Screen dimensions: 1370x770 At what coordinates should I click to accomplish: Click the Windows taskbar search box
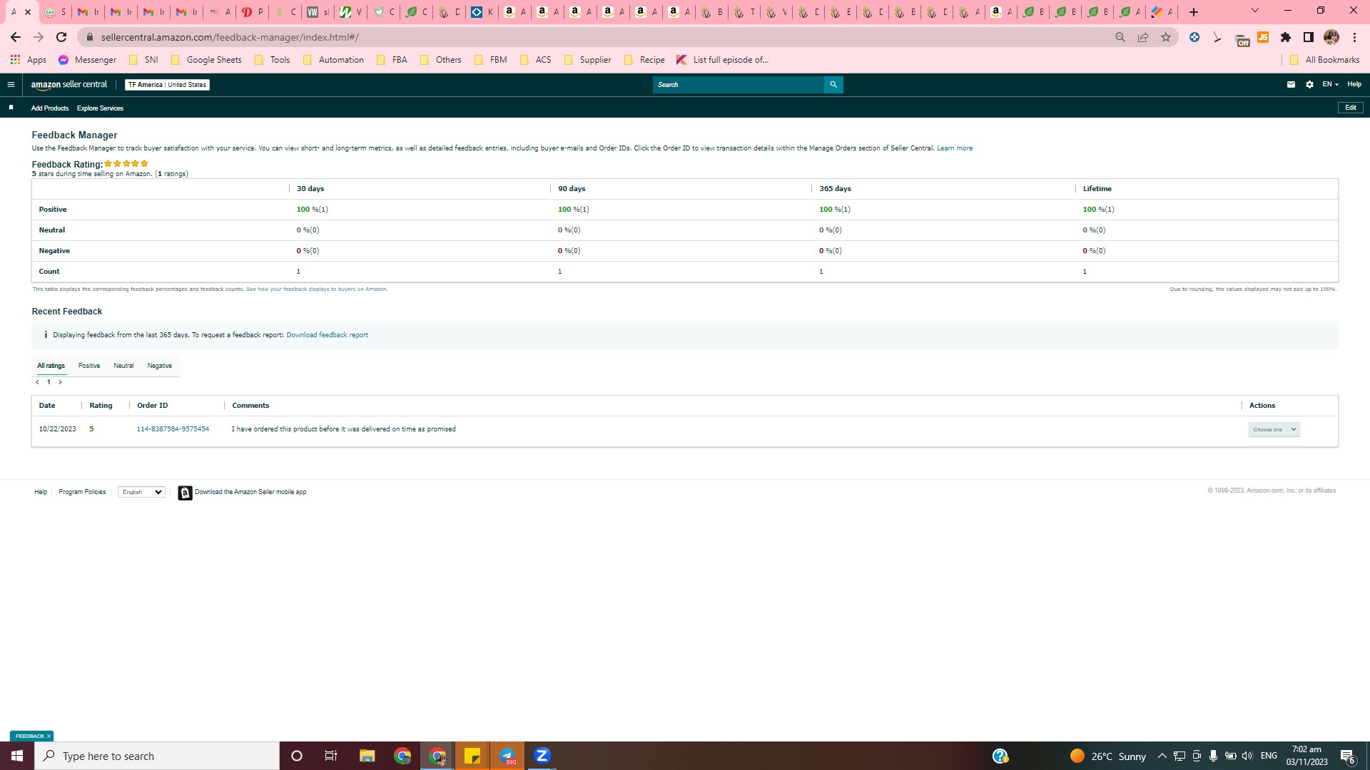click(157, 756)
